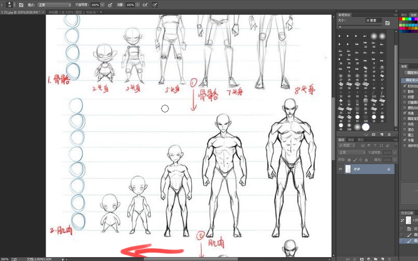Viewport: 418px width, 261px height.
Task: Adjust the brush size slider handle
Action: pyautogui.click(x=340, y=27)
